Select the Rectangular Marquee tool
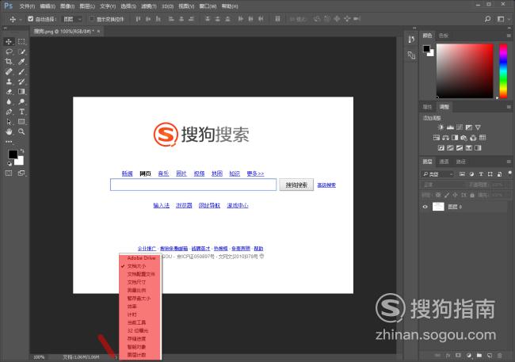 point(21,41)
